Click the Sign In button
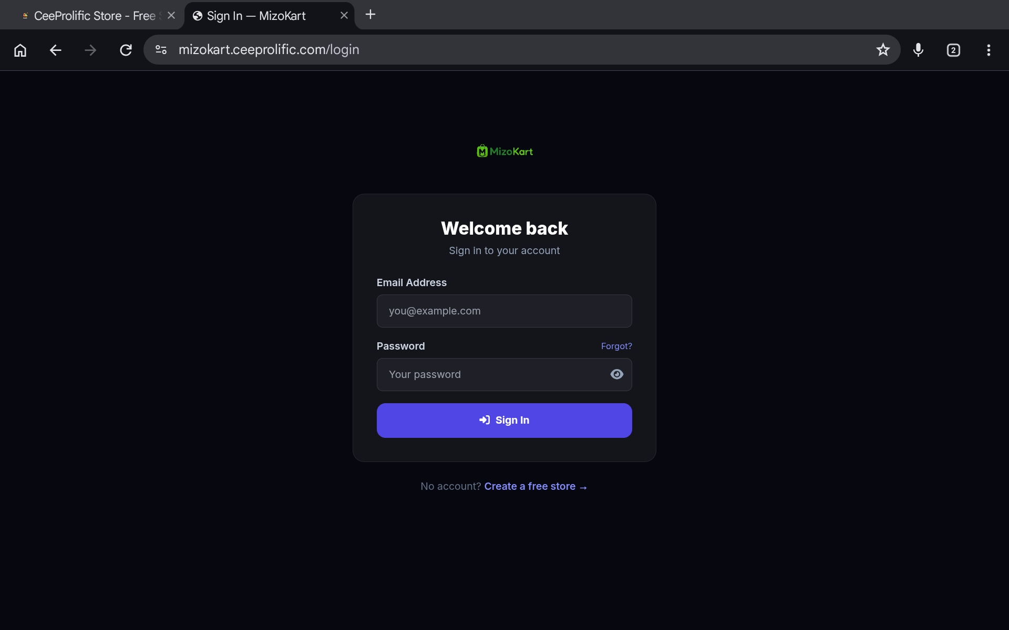The image size is (1009, 630). click(504, 421)
